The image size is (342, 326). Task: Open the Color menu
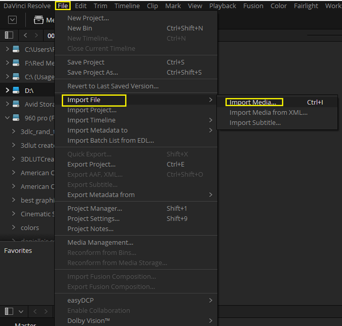point(279,6)
